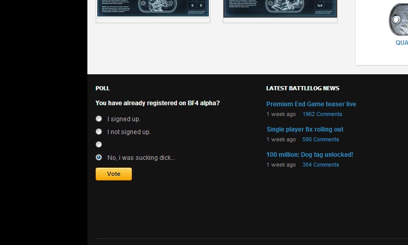408x245 pixels.
Task: Click the "Poll" section heading
Action: [x=102, y=88]
